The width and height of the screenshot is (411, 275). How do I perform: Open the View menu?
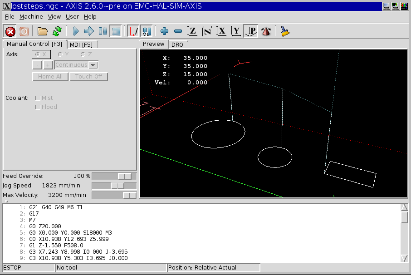coord(54,17)
